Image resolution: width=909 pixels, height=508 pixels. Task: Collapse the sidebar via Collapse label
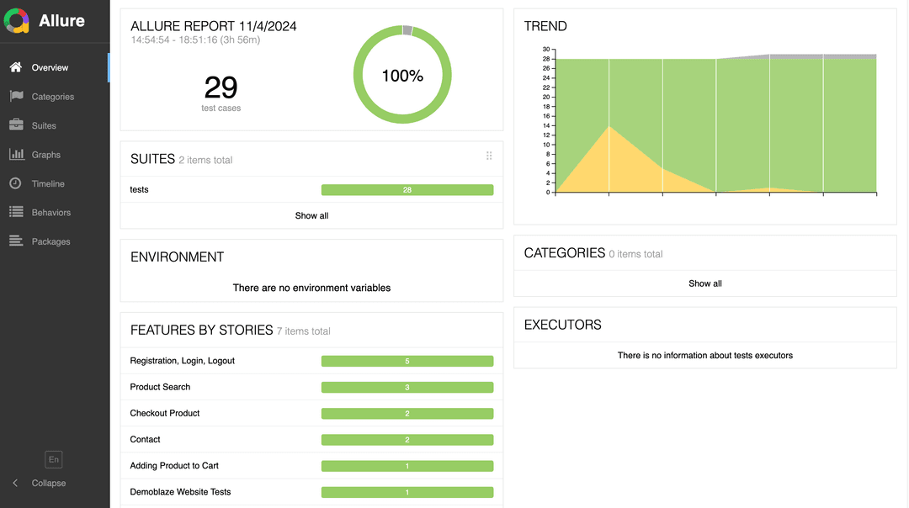pos(49,483)
